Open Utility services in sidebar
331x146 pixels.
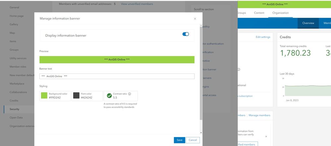coord(18,58)
